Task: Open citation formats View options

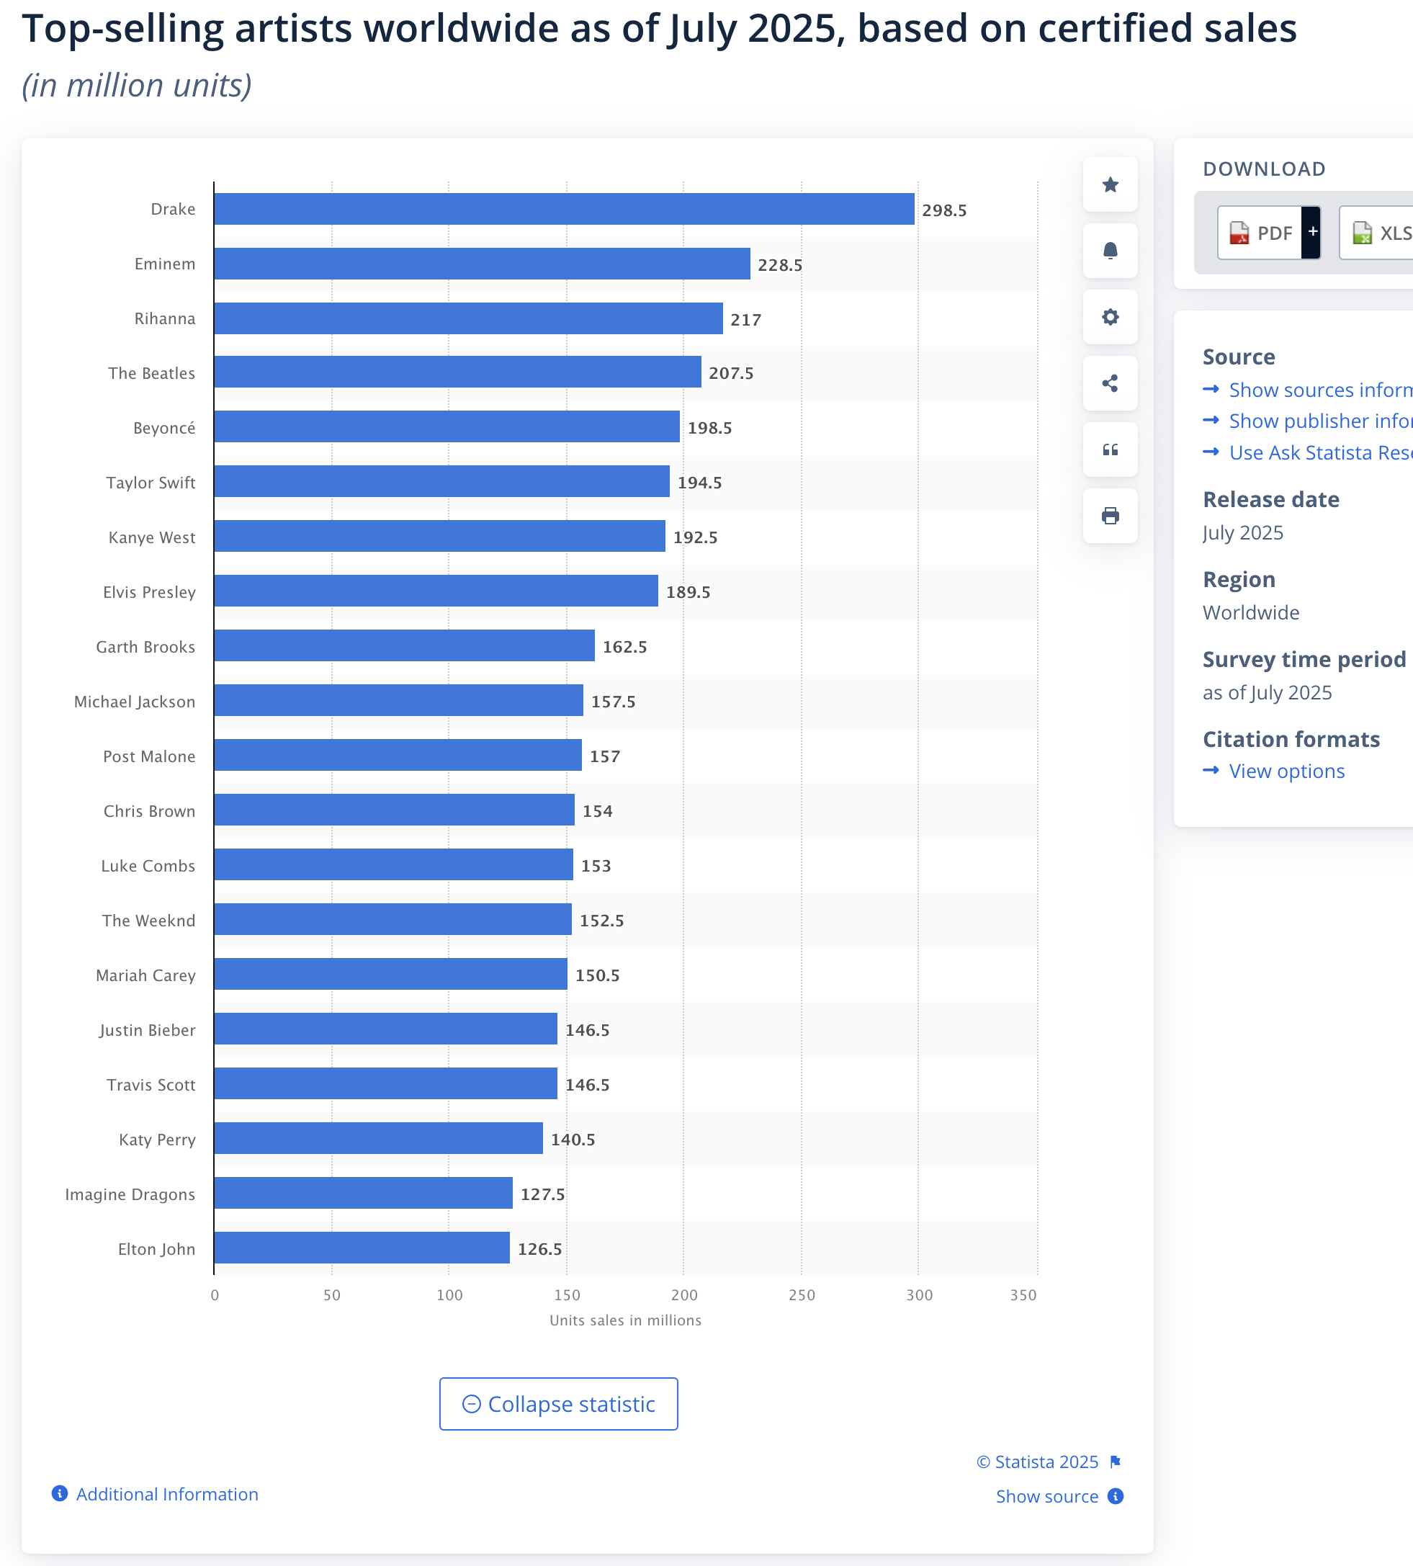Action: point(1286,771)
